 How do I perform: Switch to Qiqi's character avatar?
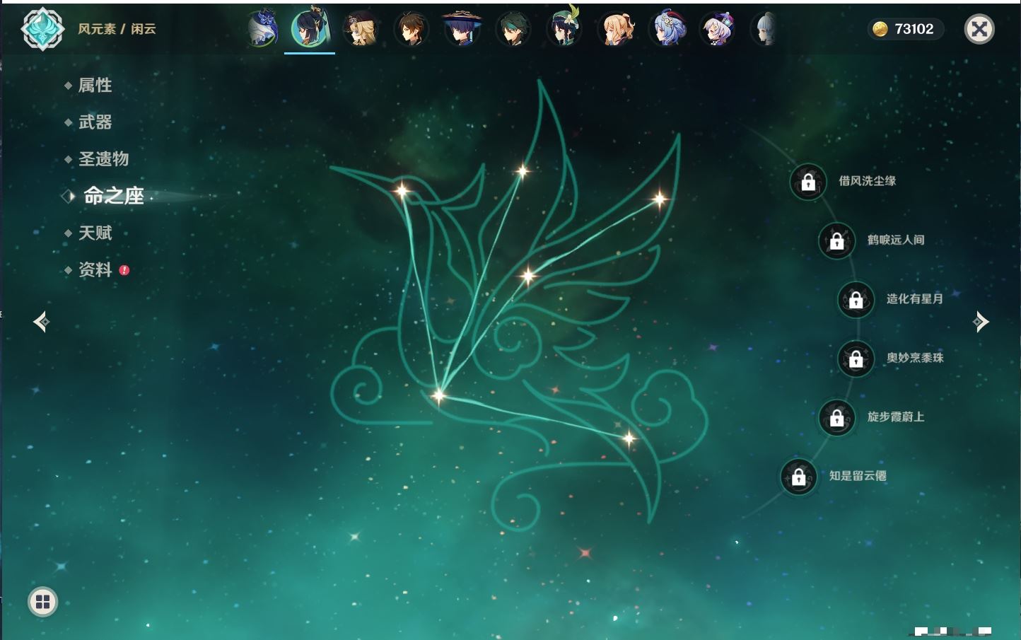coord(718,29)
